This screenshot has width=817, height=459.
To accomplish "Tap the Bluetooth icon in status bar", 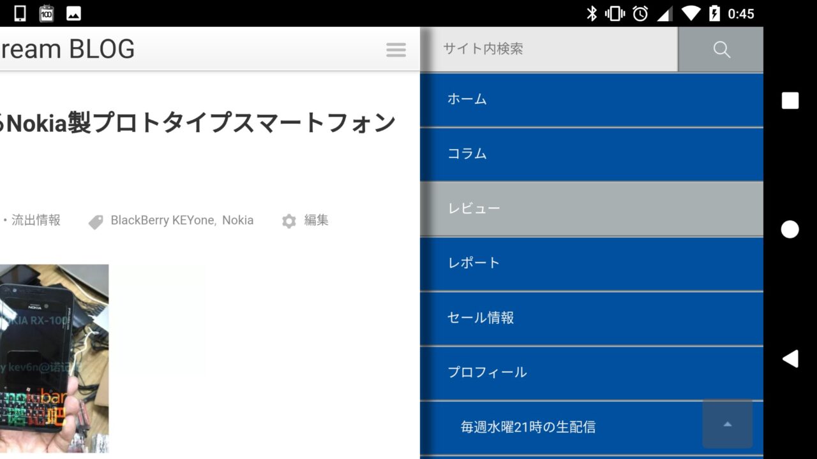I will 592,13.
